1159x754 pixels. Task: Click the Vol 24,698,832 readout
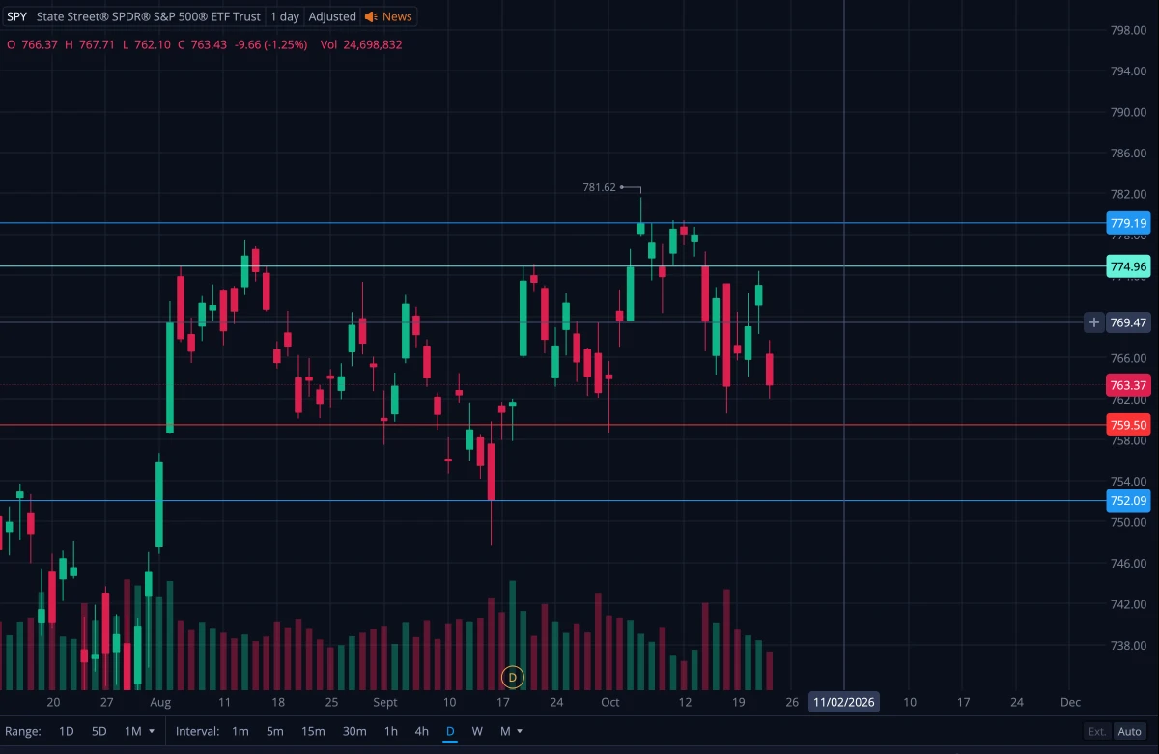(x=361, y=44)
